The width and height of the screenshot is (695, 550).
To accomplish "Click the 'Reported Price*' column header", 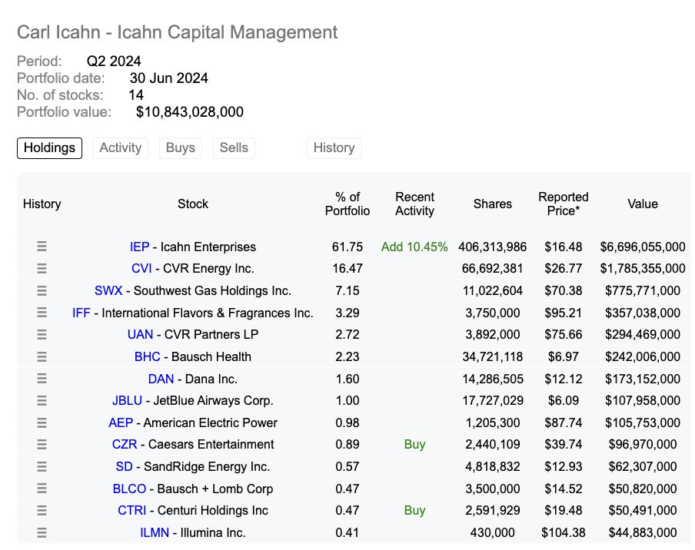I will (x=564, y=204).
